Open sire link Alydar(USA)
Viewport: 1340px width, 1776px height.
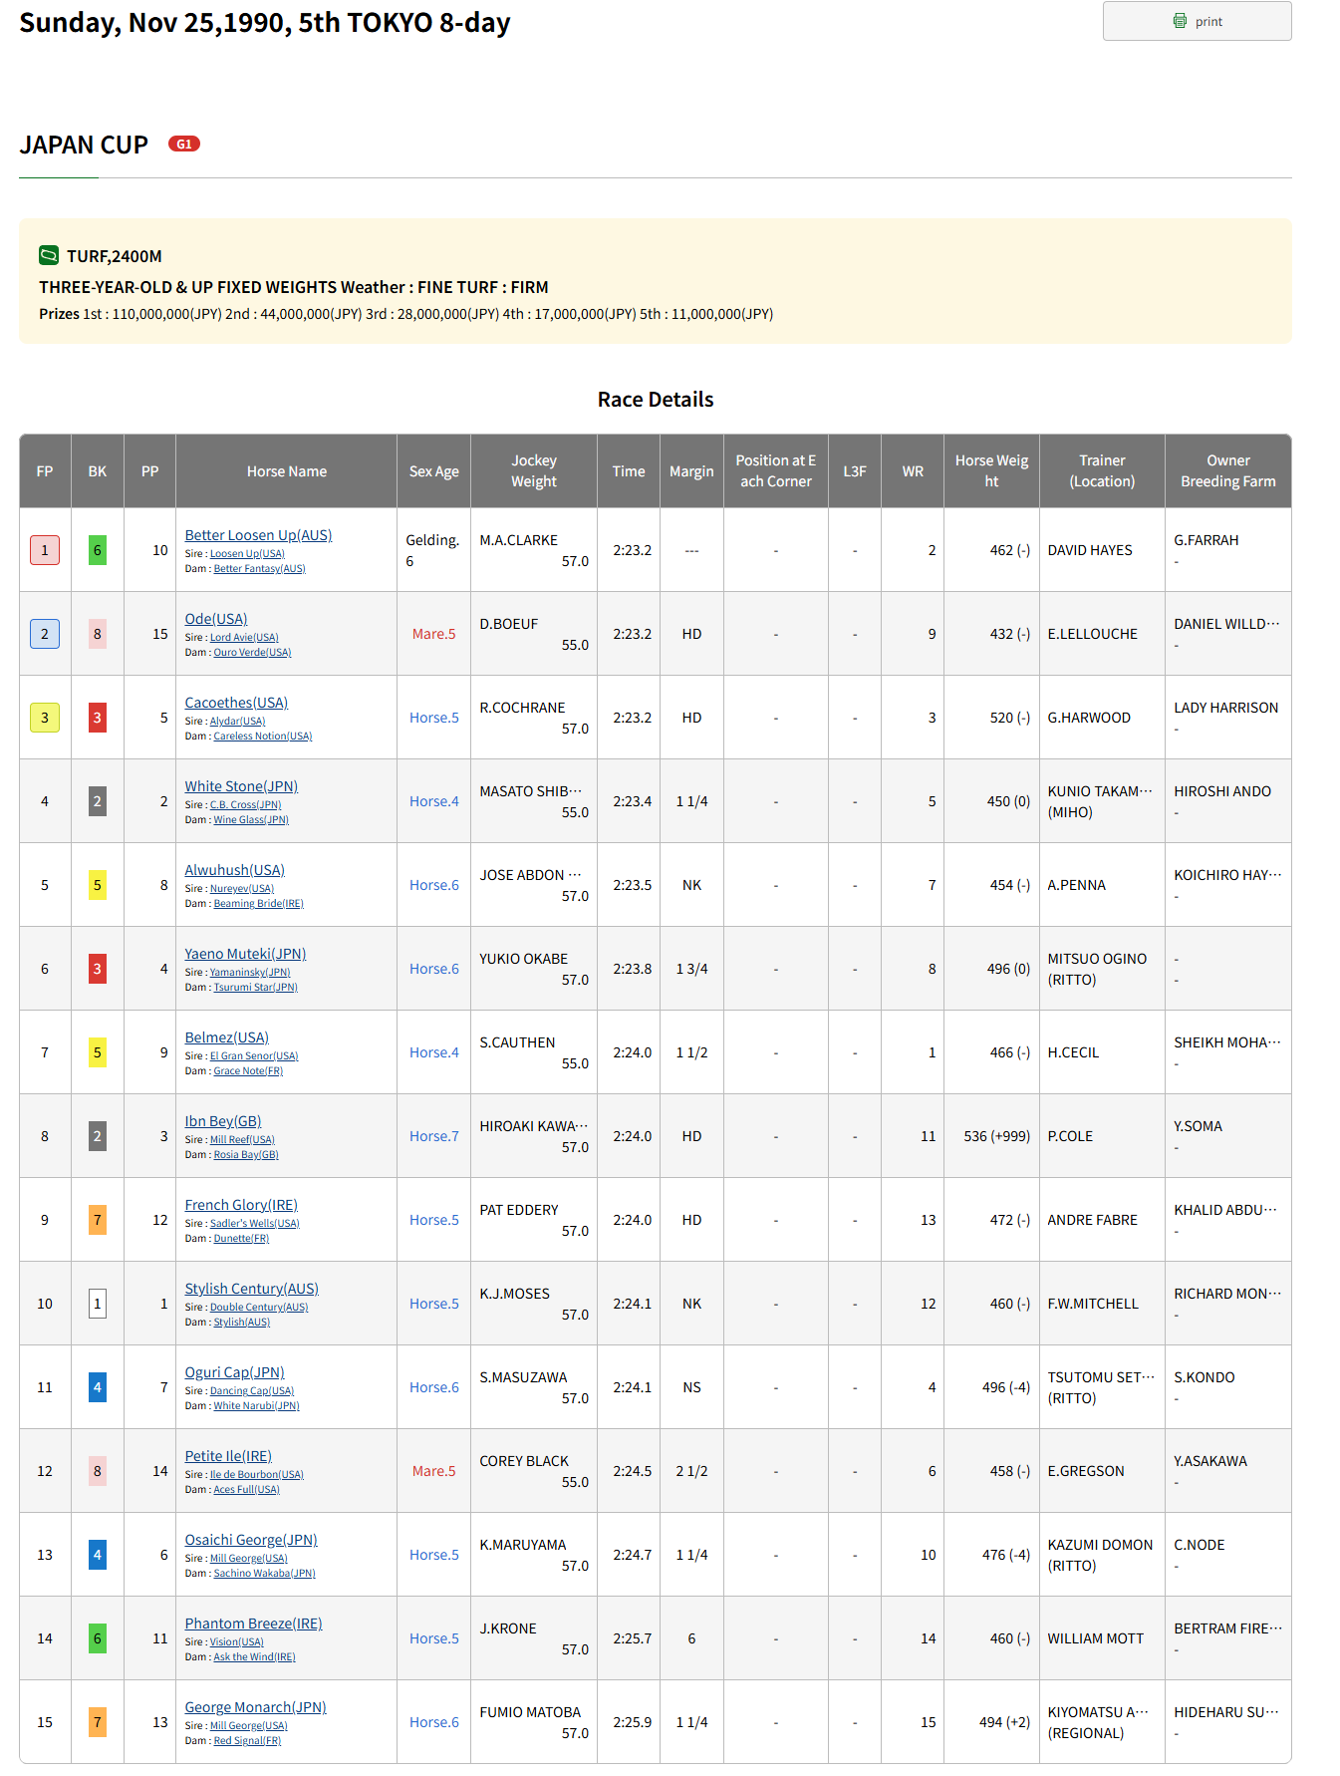tap(237, 722)
